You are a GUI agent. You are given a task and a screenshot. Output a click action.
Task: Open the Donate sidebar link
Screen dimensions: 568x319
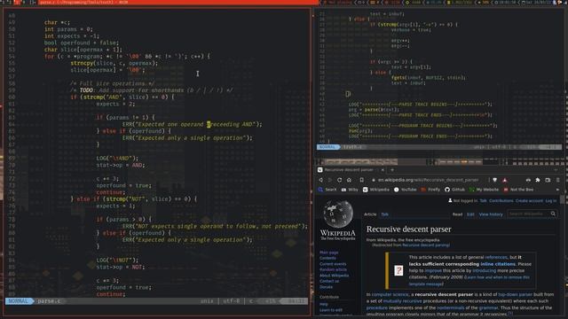[326, 287]
